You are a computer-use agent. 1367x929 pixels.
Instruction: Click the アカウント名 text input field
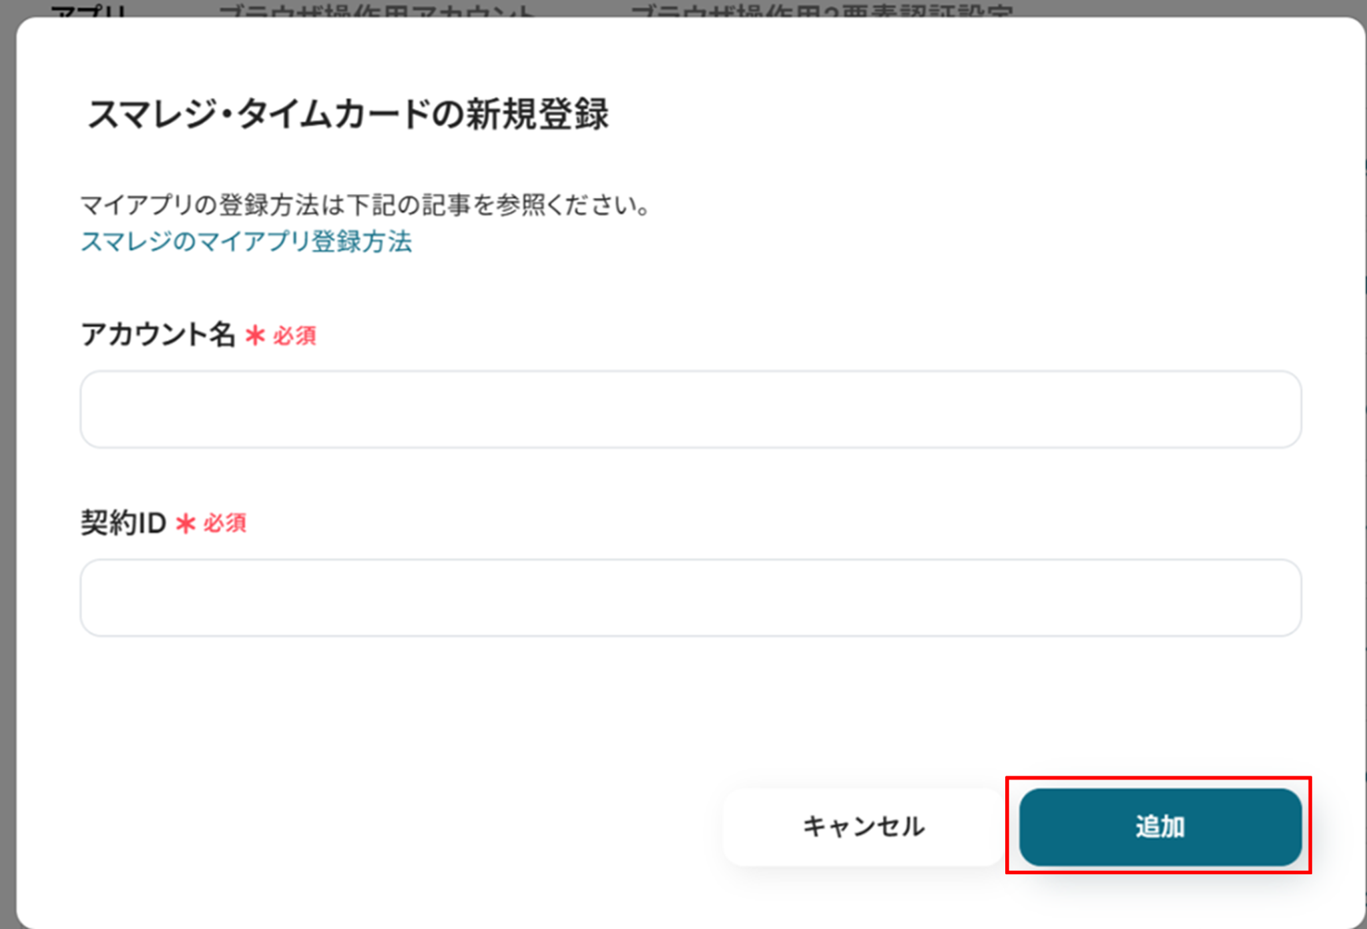[690, 409]
